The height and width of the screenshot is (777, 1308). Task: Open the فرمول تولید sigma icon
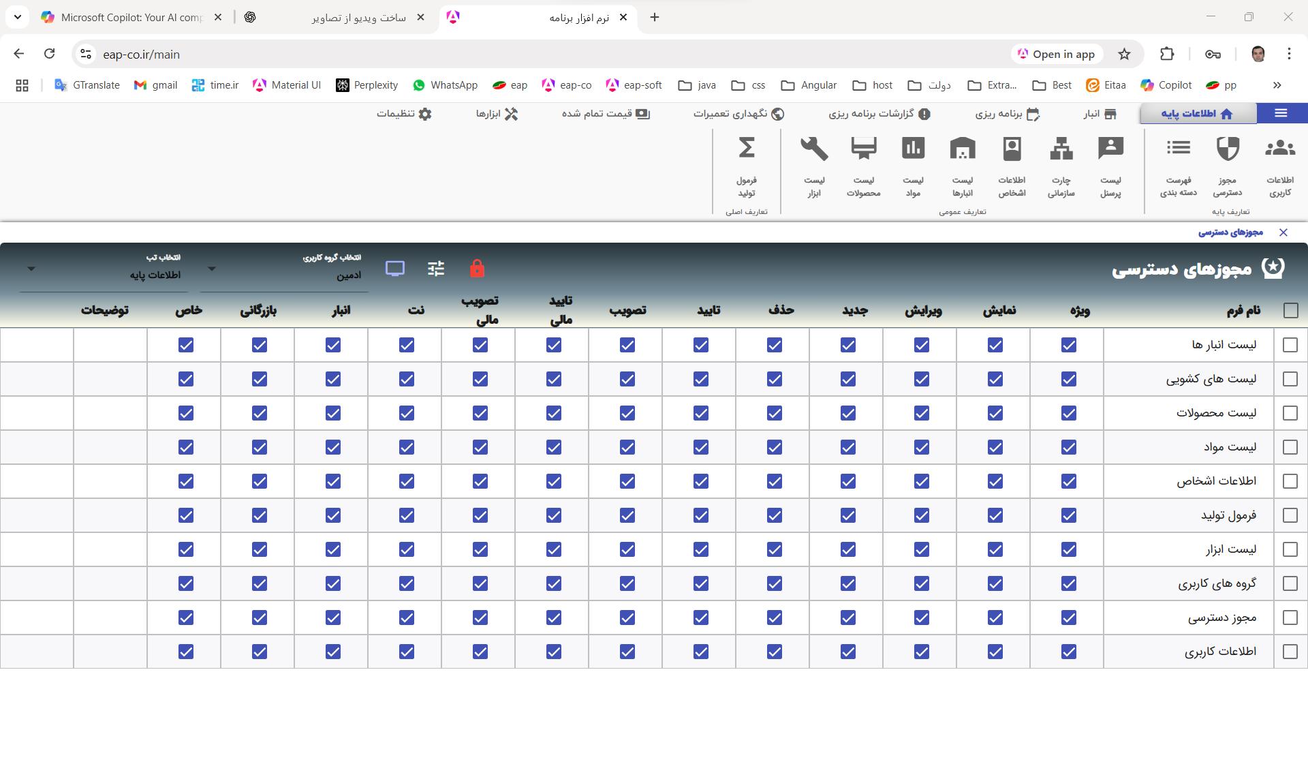(747, 149)
